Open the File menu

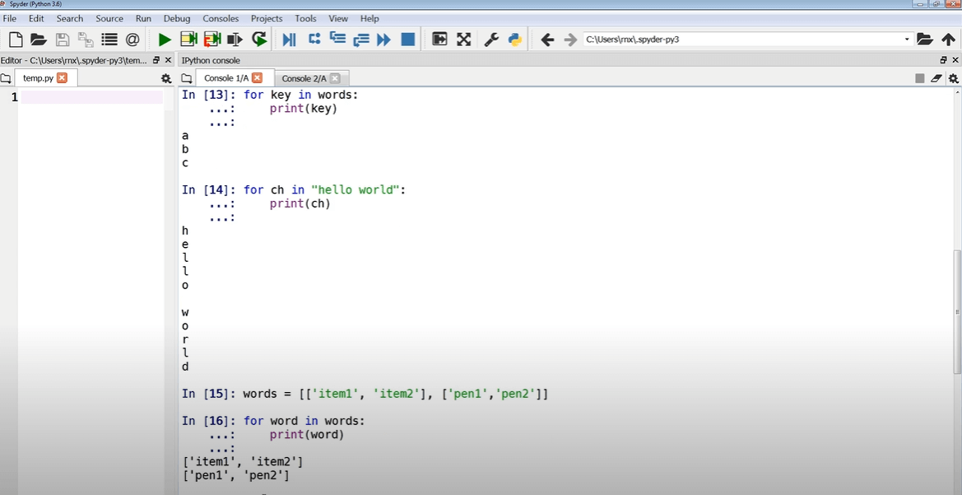pos(9,18)
